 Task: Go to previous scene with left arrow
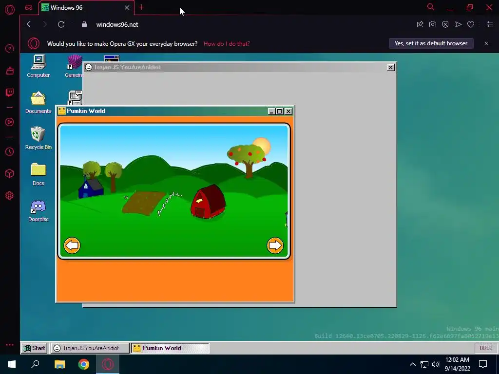(72, 245)
